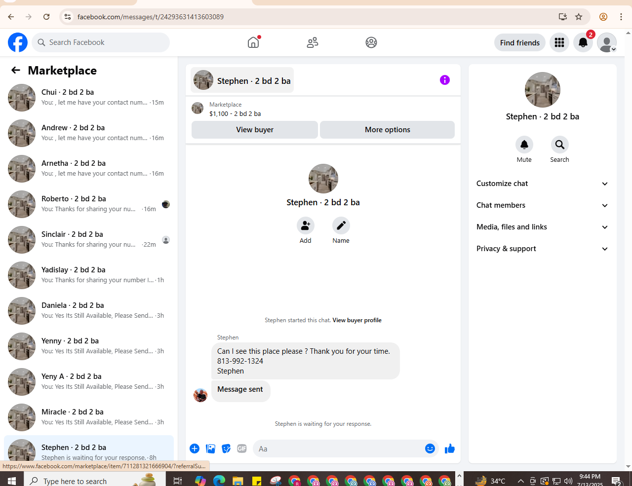Viewport: 632px width, 486px height.
Task: Click the Facebook logo
Action: [18, 42]
